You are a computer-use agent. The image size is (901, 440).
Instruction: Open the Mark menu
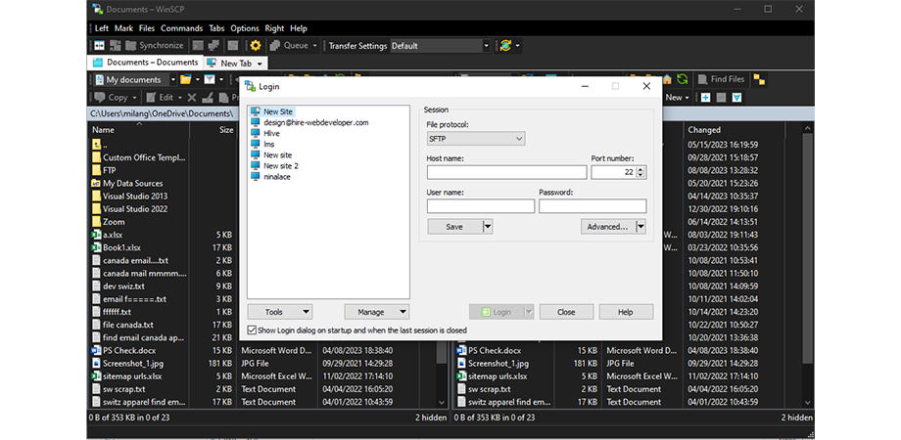click(x=123, y=28)
